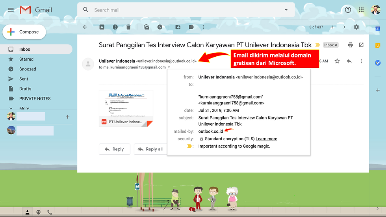
Task: Click date Jul 31, 2019 value
Action: pos(219,110)
